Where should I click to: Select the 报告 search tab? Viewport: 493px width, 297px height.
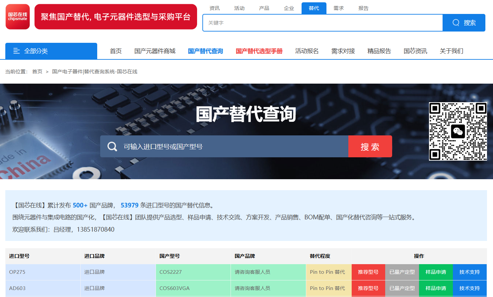click(363, 8)
